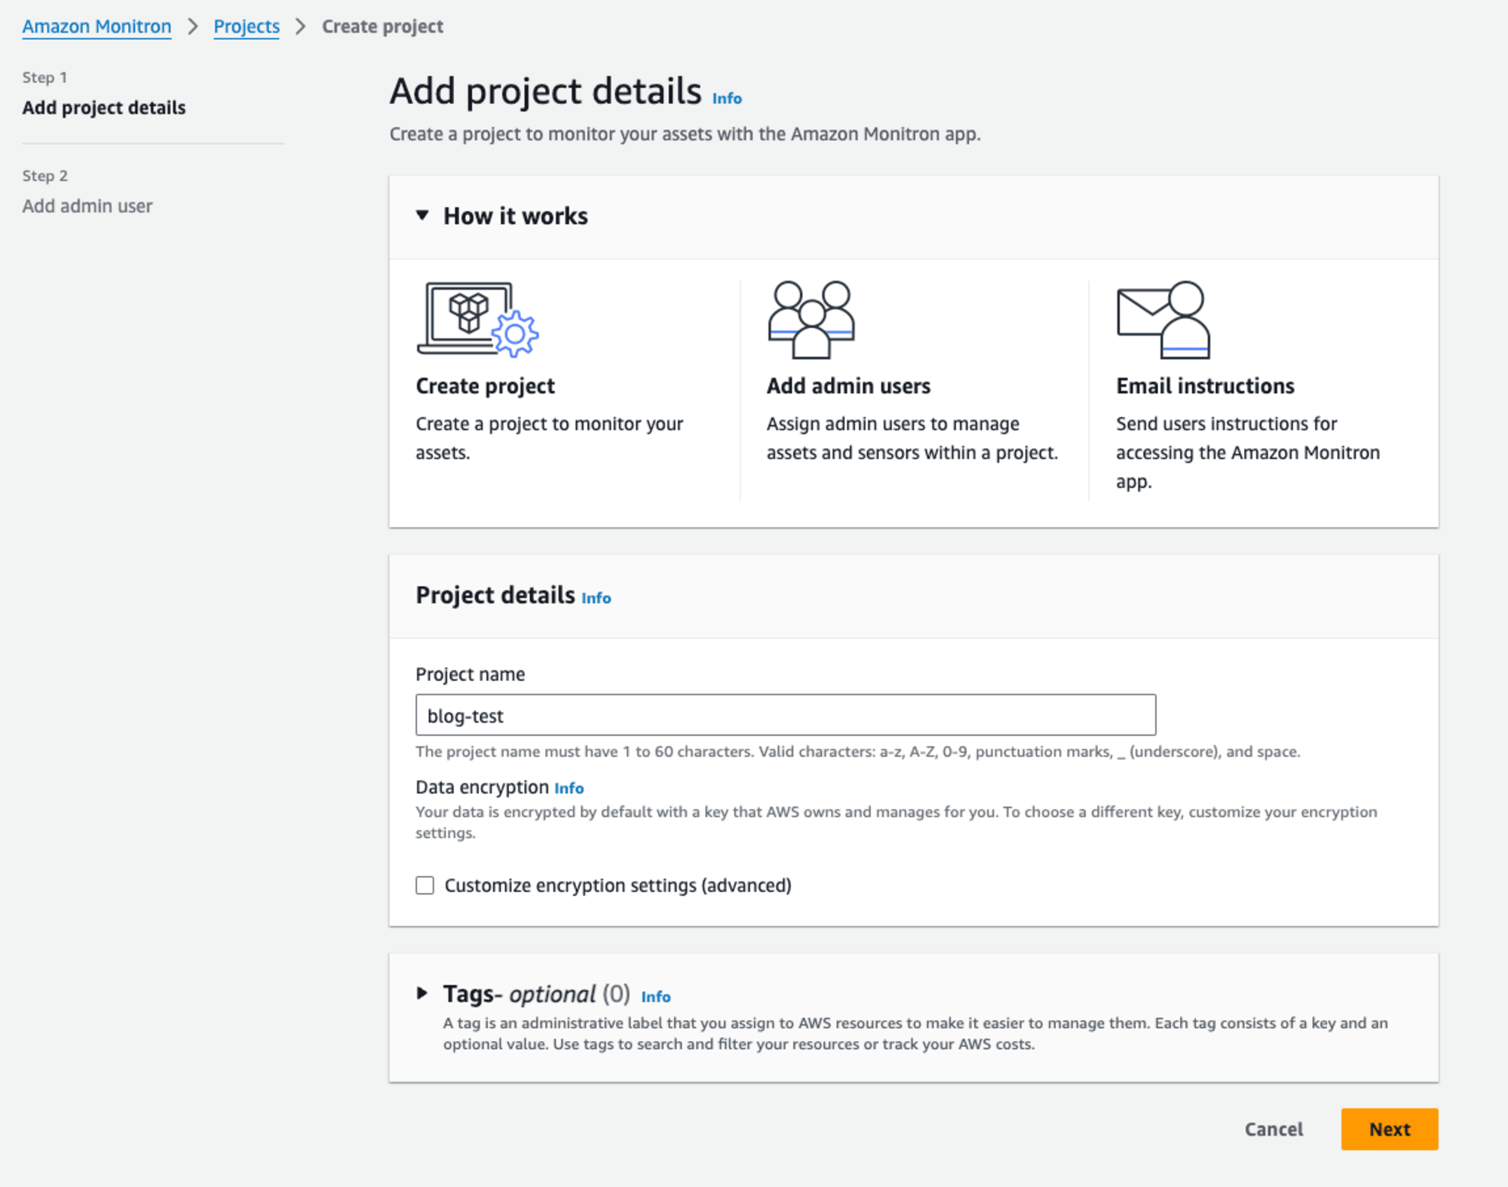The image size is (1508, 1187).
Task: Expand the Tags optional section
Action: point(423,993)
